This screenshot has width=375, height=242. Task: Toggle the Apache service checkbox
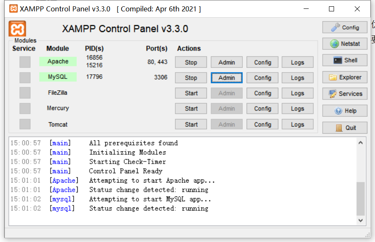[x=25, y=62]
